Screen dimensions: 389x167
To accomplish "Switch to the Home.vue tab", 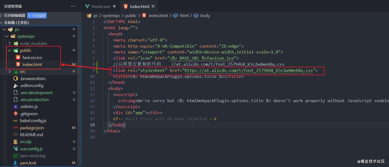I will 100,6.
